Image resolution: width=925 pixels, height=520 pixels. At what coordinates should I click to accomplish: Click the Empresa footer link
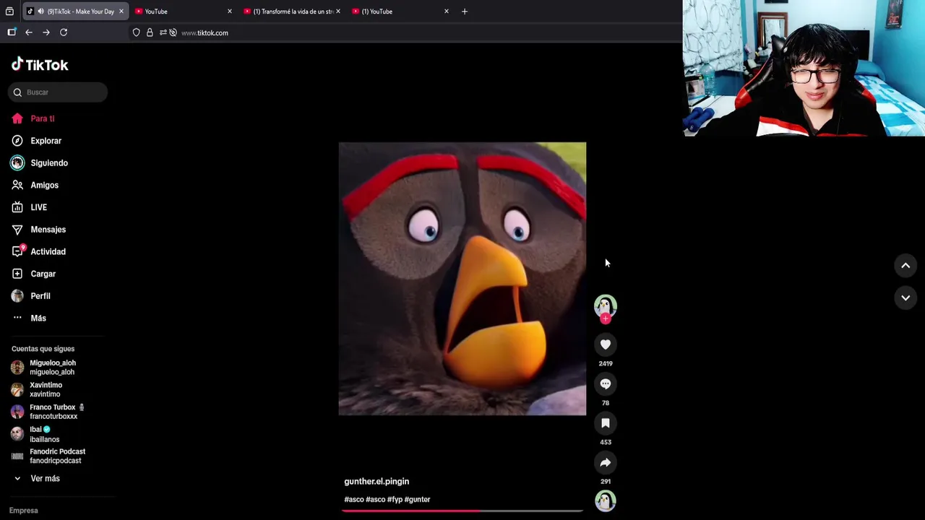[24, 511]
